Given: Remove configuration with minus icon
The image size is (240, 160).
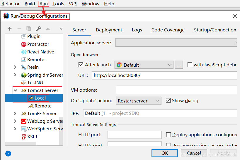Looking at the screenshot, I should 19,29.
